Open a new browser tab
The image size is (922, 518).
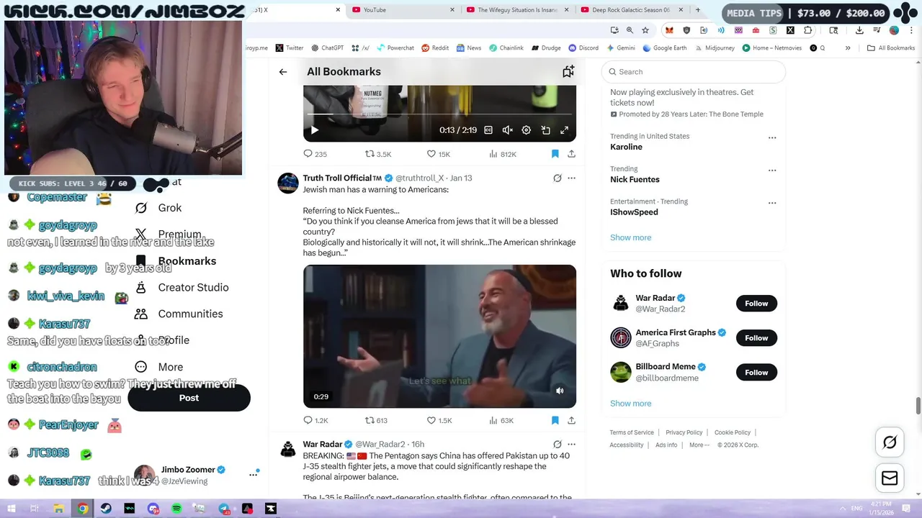point(697,10)
